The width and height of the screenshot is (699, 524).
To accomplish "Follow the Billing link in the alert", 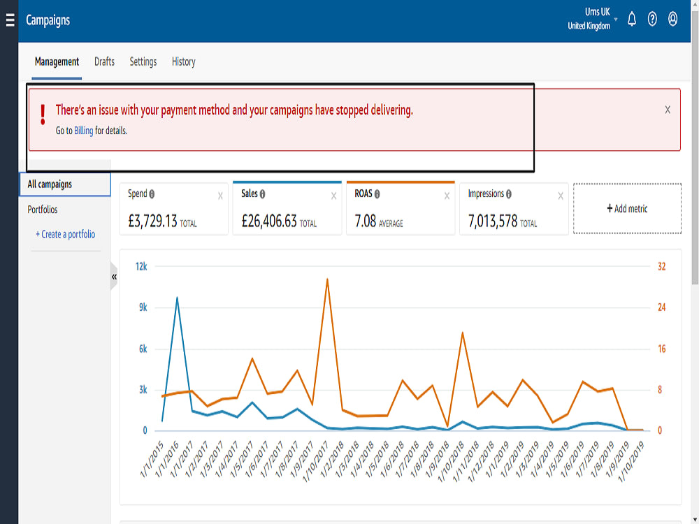I will (83, 131).
